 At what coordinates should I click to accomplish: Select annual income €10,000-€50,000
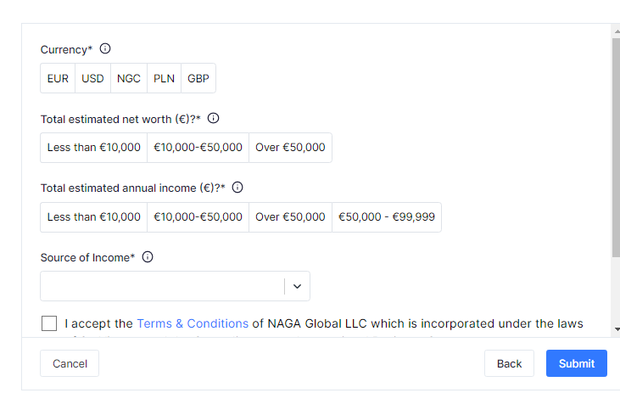[x=198, y=217]
